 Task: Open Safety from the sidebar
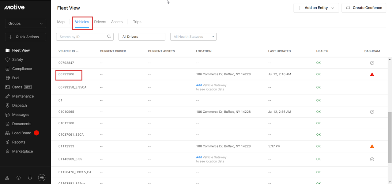pyautogui.click(x=17, y=59)
